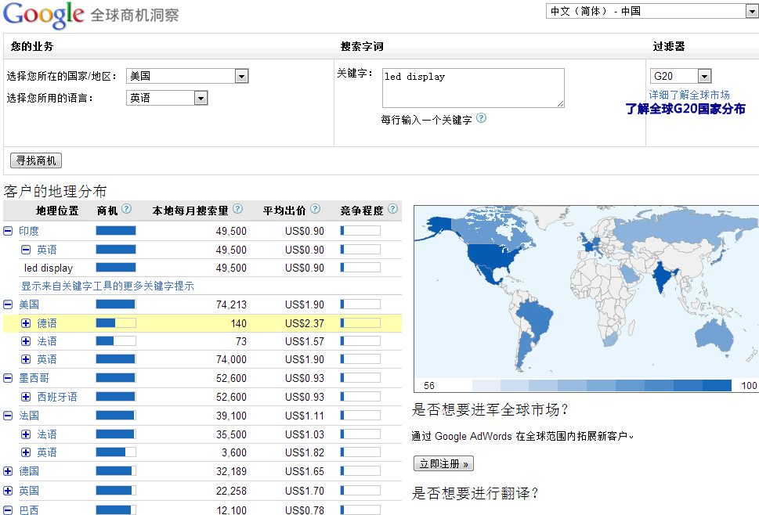Expand the 英语 row with 74,000 searches
759x515 pixels.
26,359
